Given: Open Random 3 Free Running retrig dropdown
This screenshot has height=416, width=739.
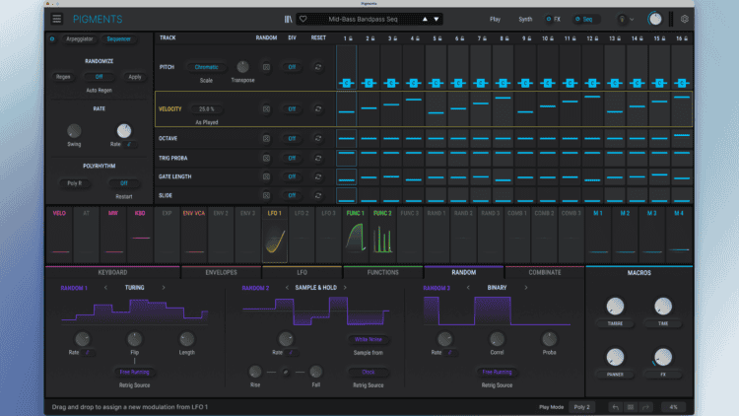Looking at the screenshot, I should 497,373.
